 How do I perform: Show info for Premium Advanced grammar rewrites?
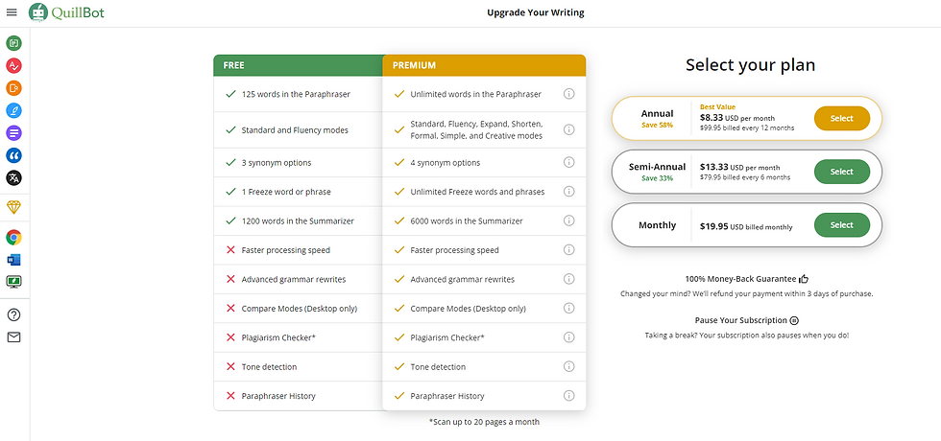click(x=568, y=279)
